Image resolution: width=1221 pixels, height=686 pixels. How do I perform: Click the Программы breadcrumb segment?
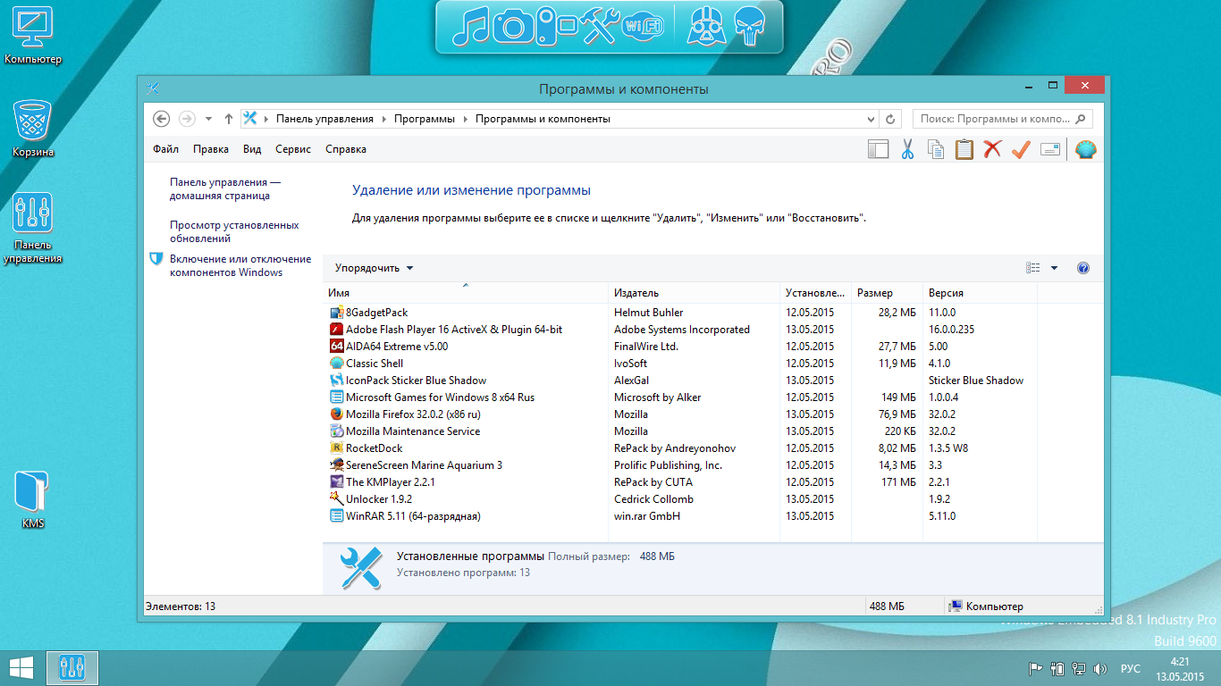point(425,119)
